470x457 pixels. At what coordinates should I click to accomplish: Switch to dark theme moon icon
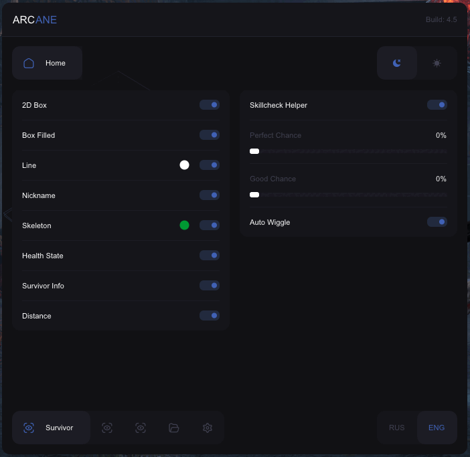pos(396,63)
